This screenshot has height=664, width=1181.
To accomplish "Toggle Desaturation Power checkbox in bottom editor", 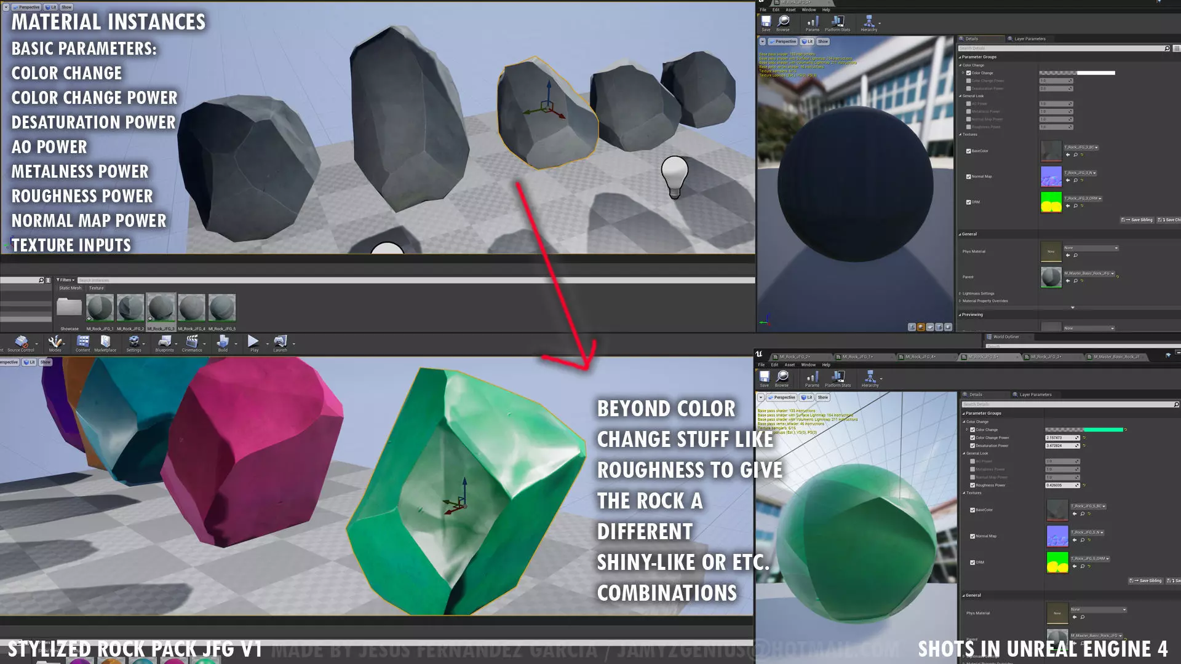I will point(972,446).
